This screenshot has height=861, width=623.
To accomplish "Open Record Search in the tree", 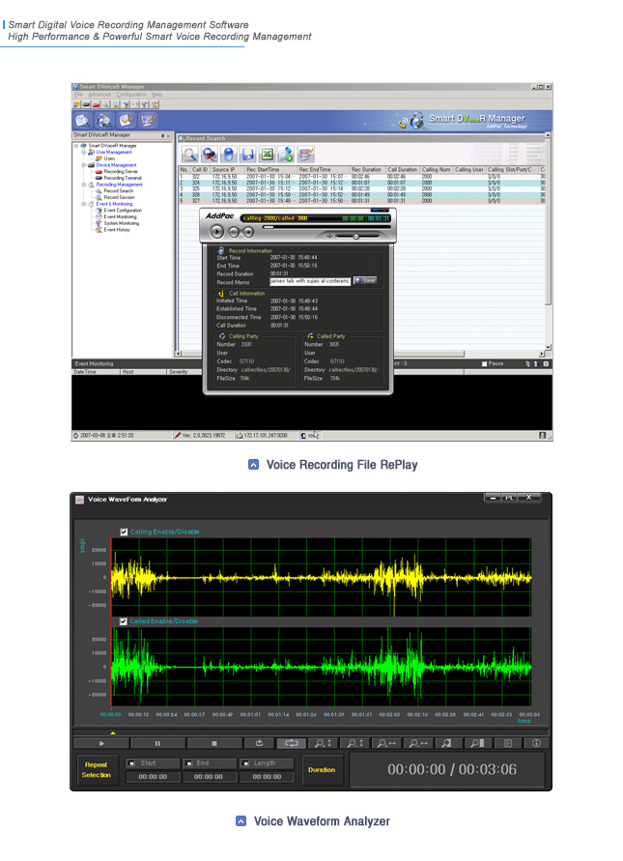I will pyautogui.click(x=119, y=190).
